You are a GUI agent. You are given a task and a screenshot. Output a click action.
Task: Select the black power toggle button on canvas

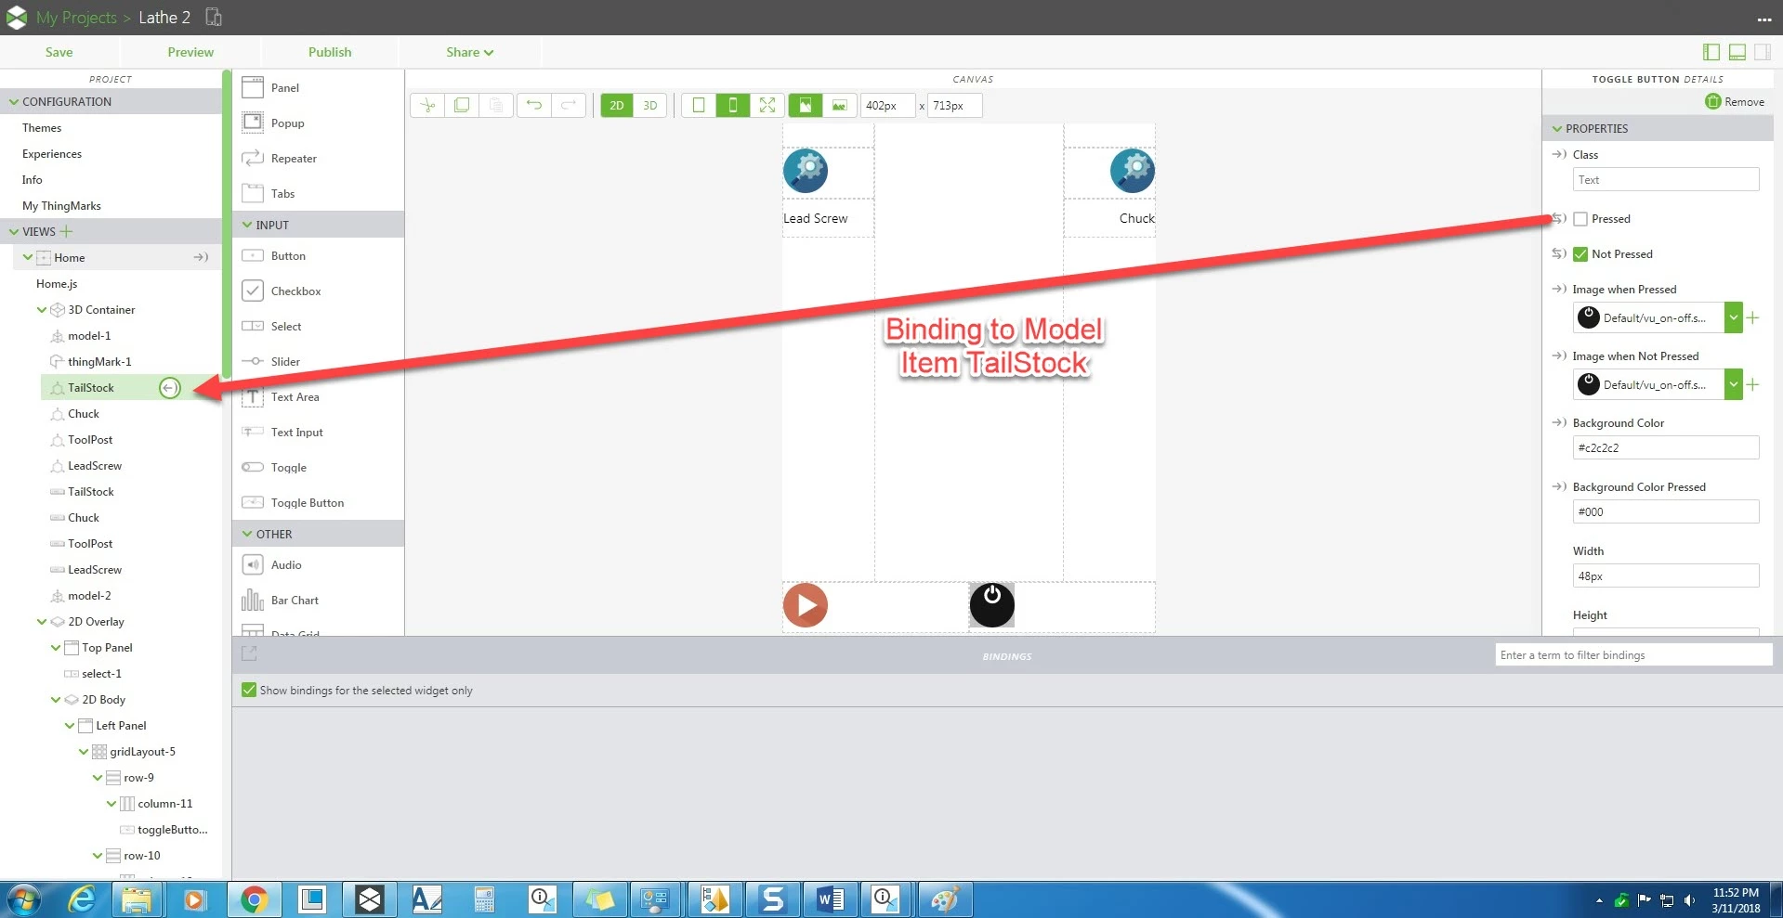click(992, 605)
